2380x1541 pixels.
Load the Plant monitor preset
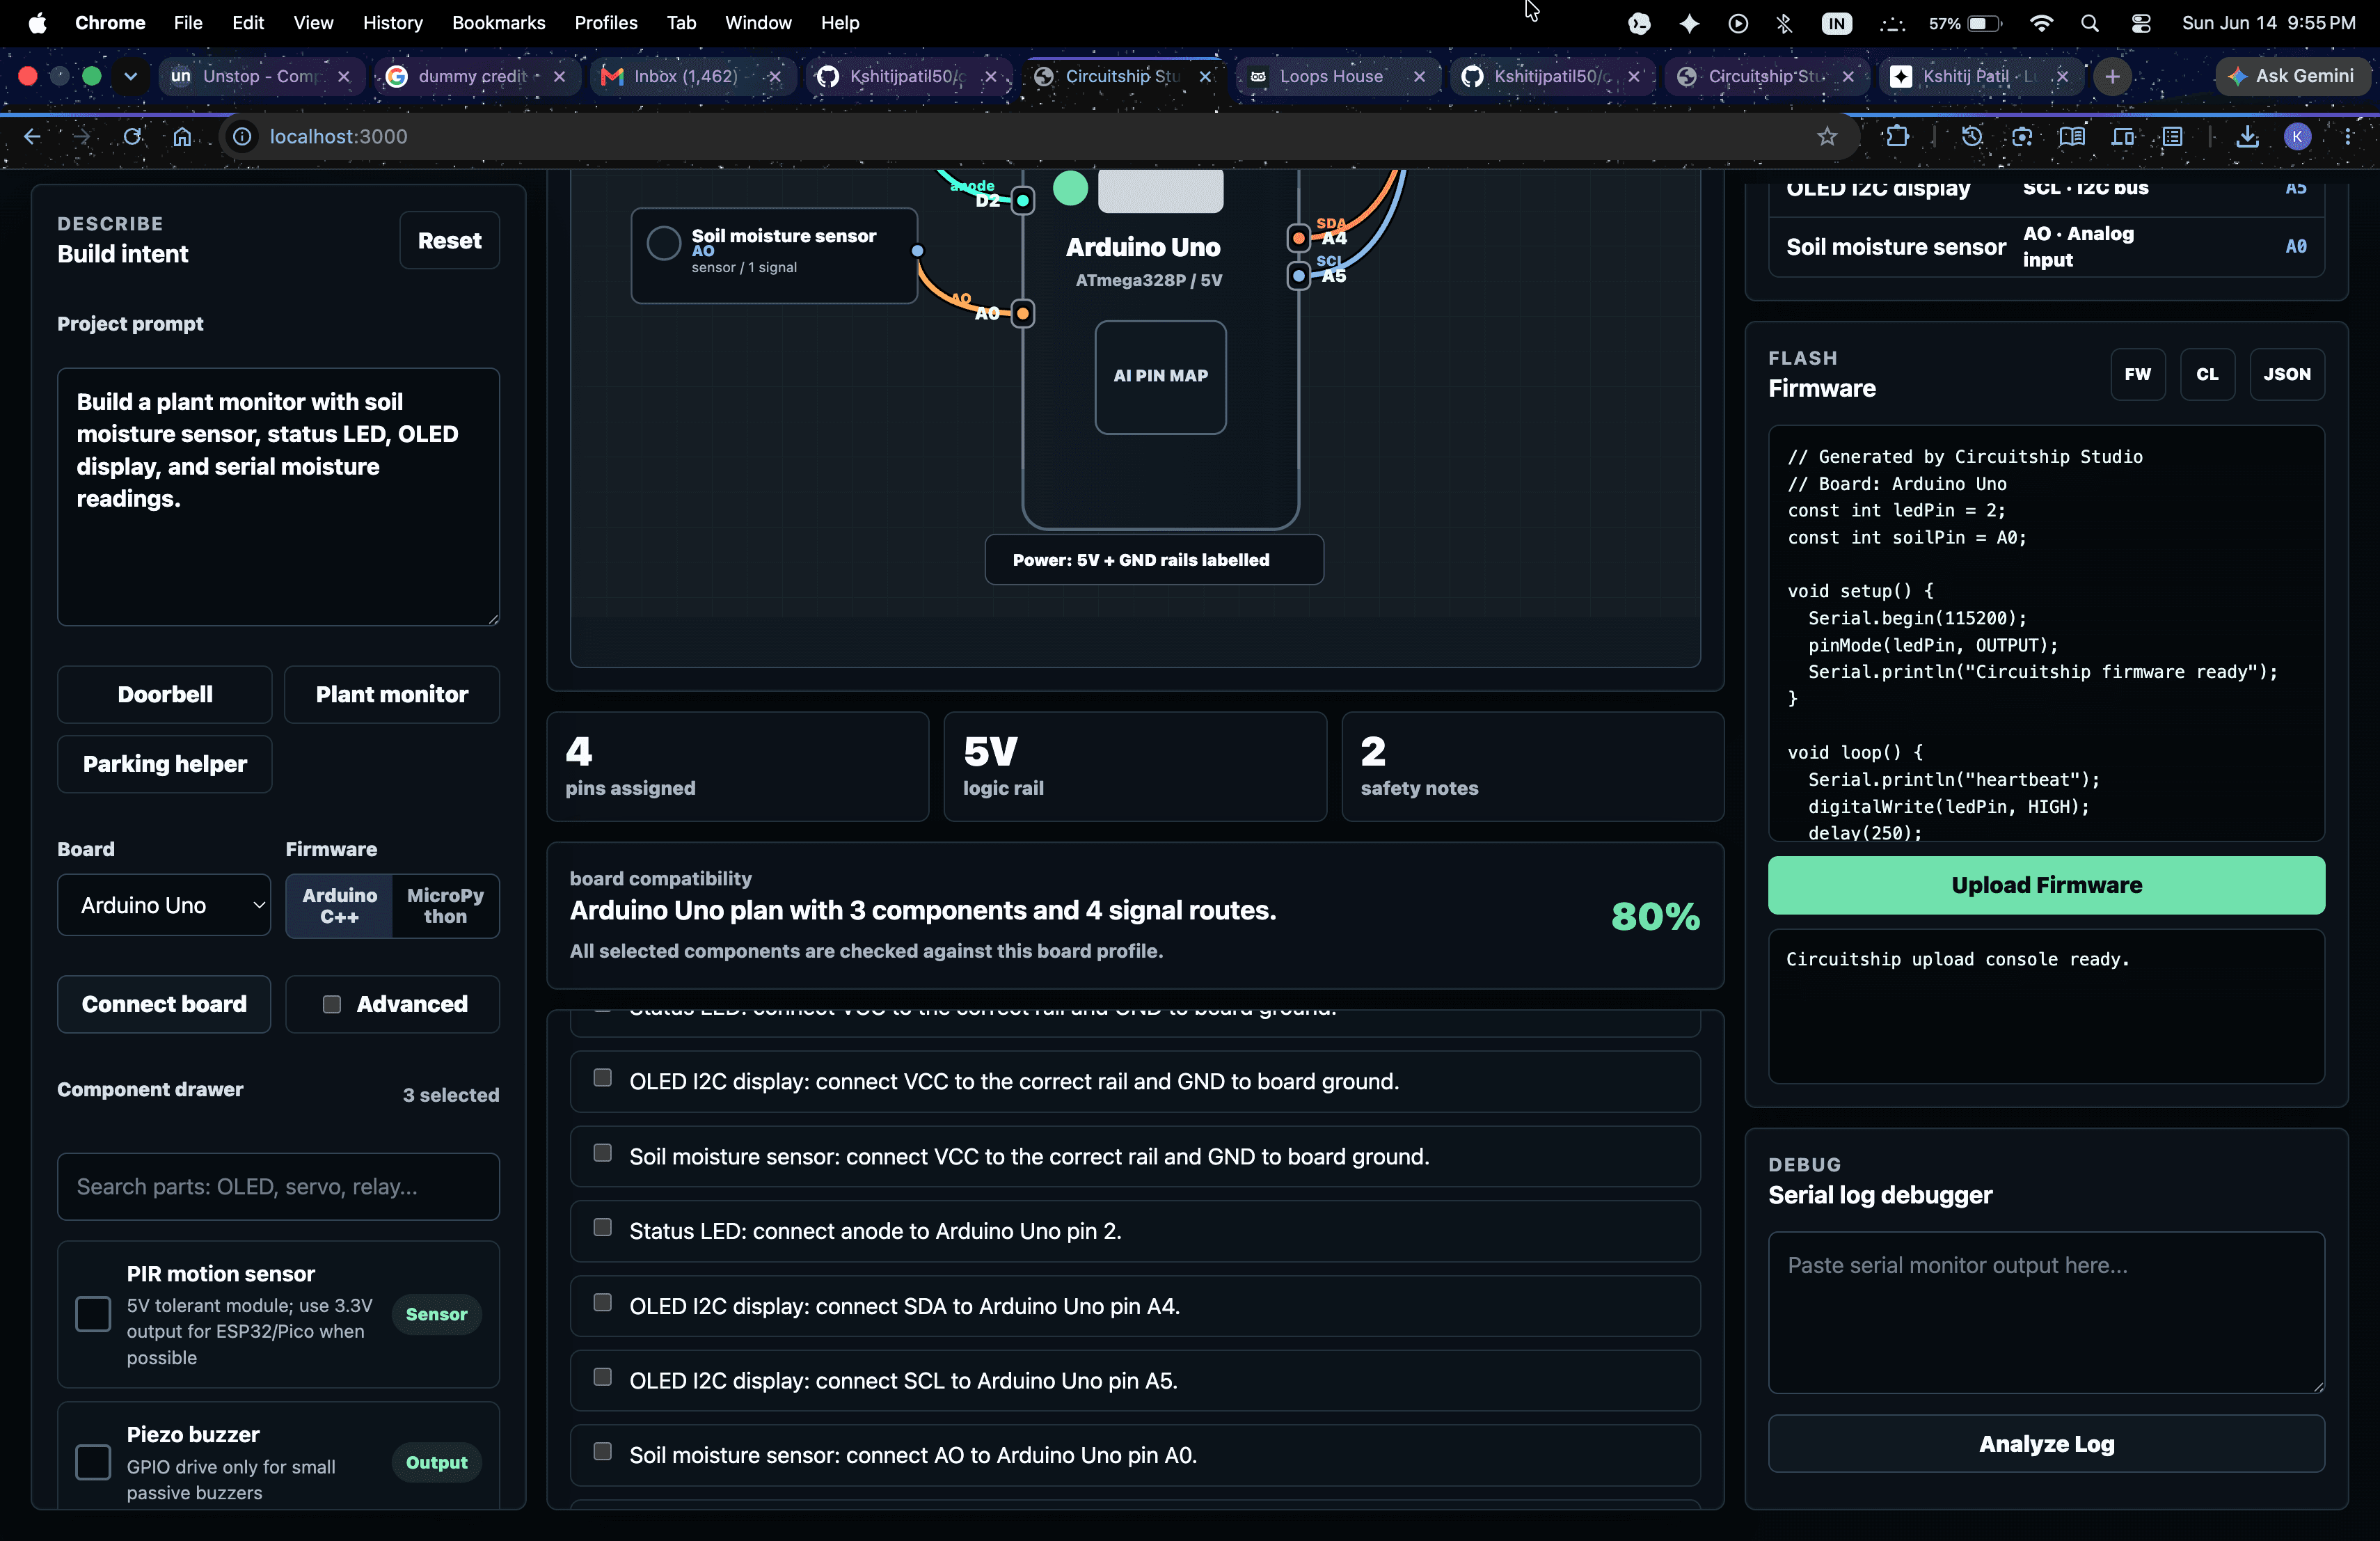[x=392, y=694]
